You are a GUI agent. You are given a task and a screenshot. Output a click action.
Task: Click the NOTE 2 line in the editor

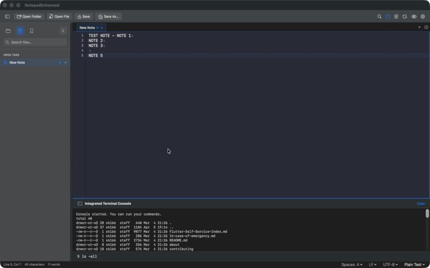pos(96,41)
